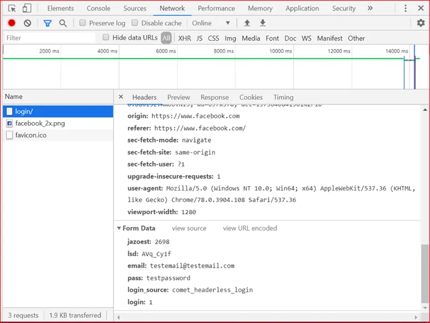
Task: Select the facebook_2x.png request
Action: [x=58, y=123]
